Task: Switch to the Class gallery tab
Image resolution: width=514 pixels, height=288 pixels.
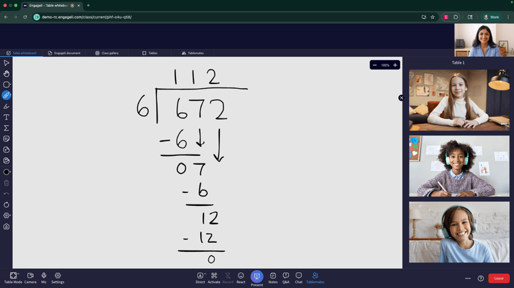Action: pos(107,53)
